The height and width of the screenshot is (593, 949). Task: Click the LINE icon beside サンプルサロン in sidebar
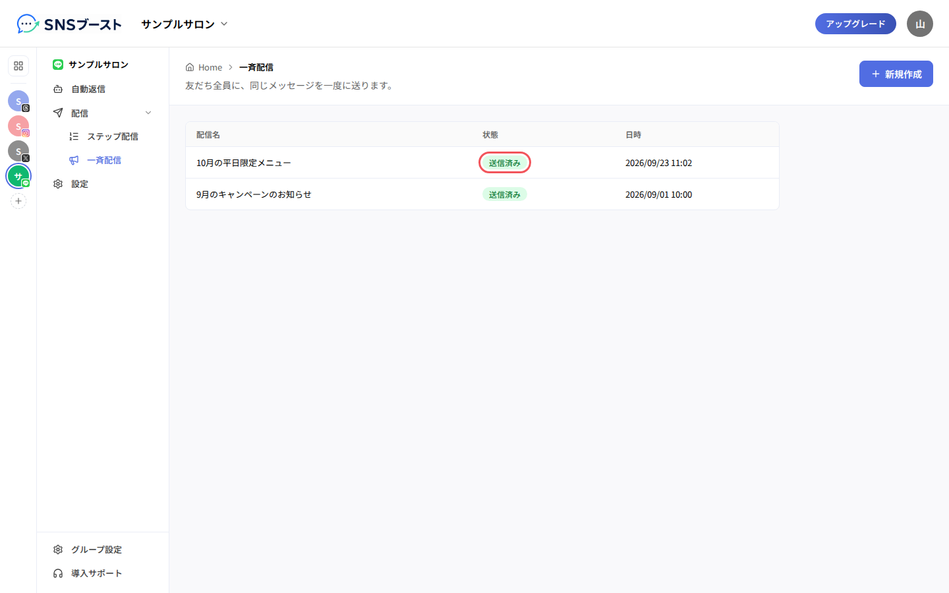58,65
